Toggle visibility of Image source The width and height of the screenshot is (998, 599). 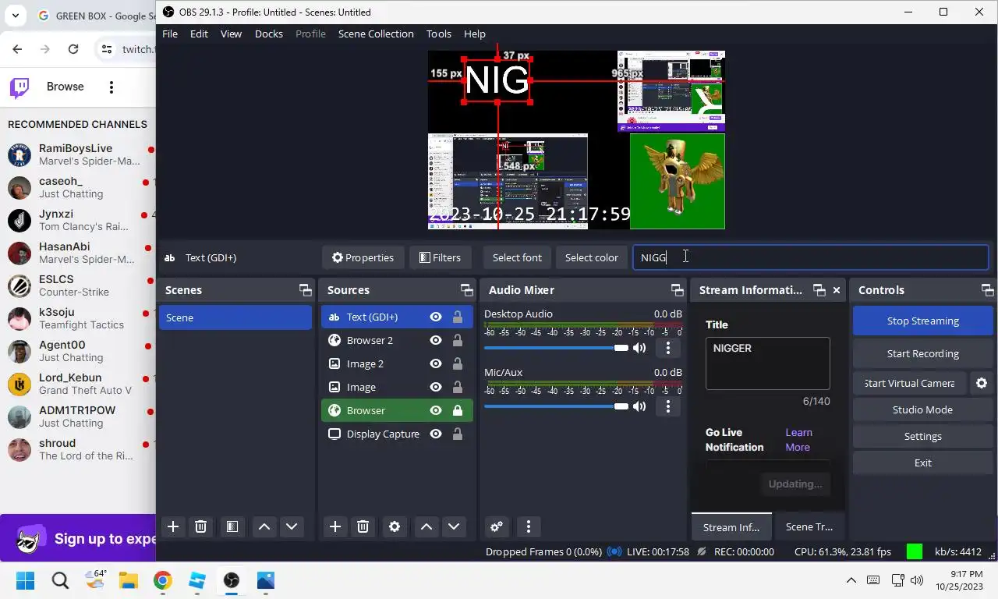pyautogui.click(x=436, y=387)
